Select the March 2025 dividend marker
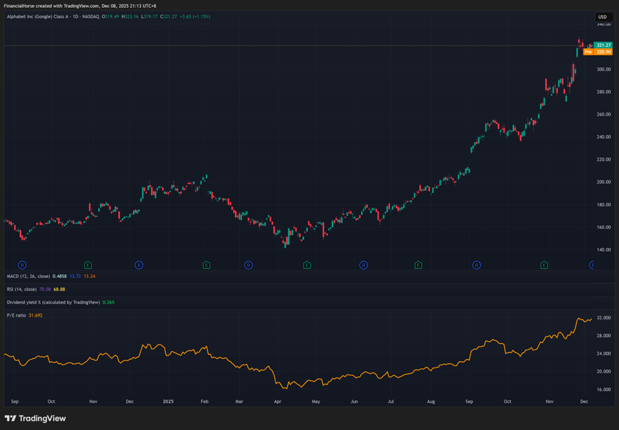This screenshot has height=430, width=619. coord(248,265)
